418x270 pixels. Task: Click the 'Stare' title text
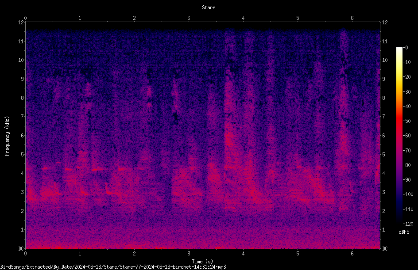tap(209, 8)
